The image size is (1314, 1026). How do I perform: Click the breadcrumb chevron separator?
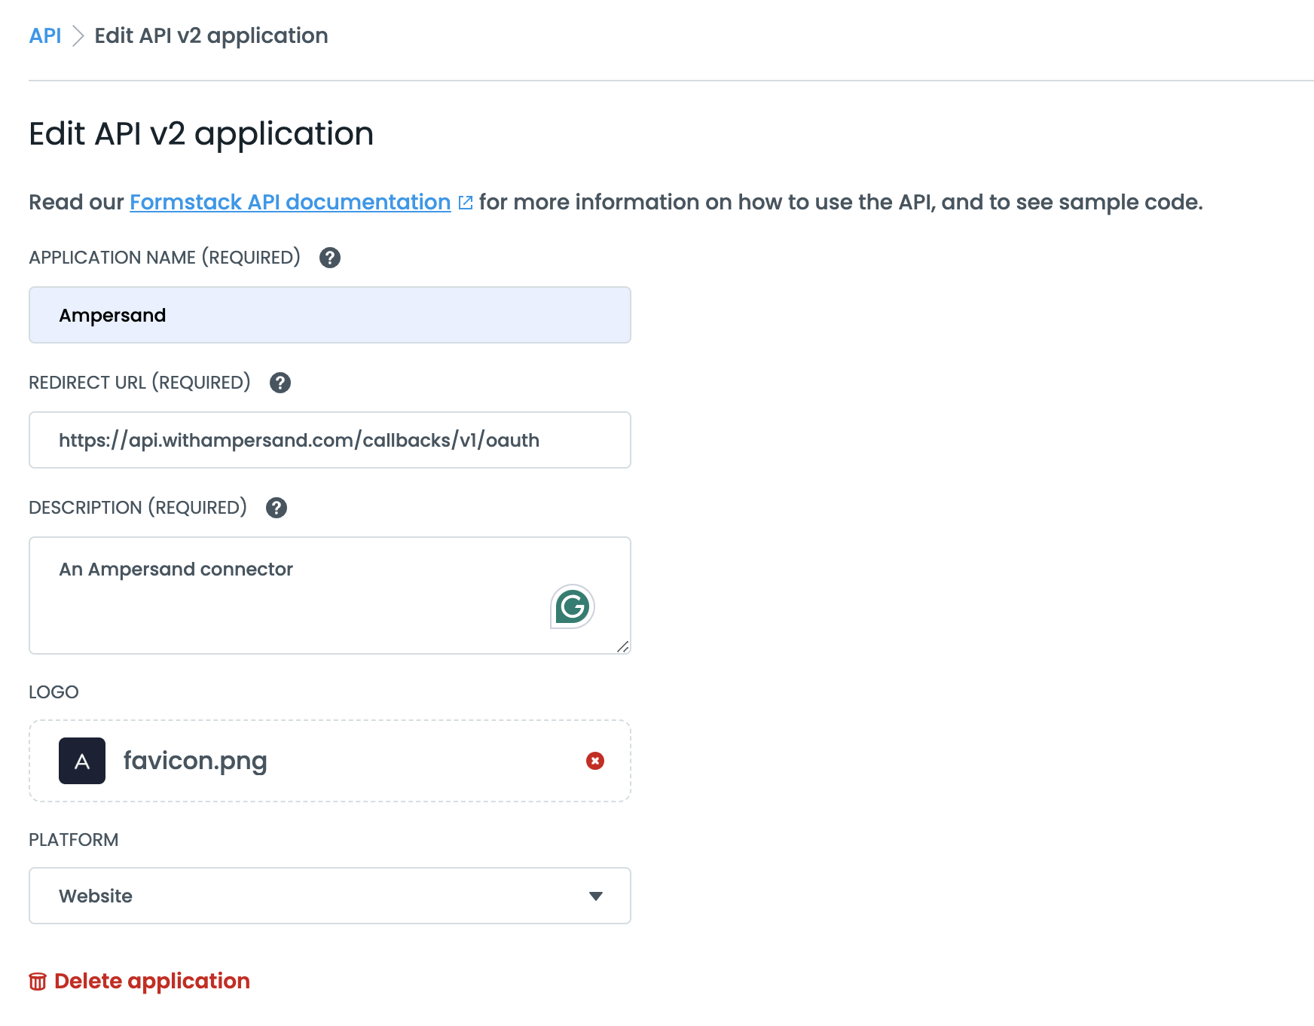tap(78, 36)
